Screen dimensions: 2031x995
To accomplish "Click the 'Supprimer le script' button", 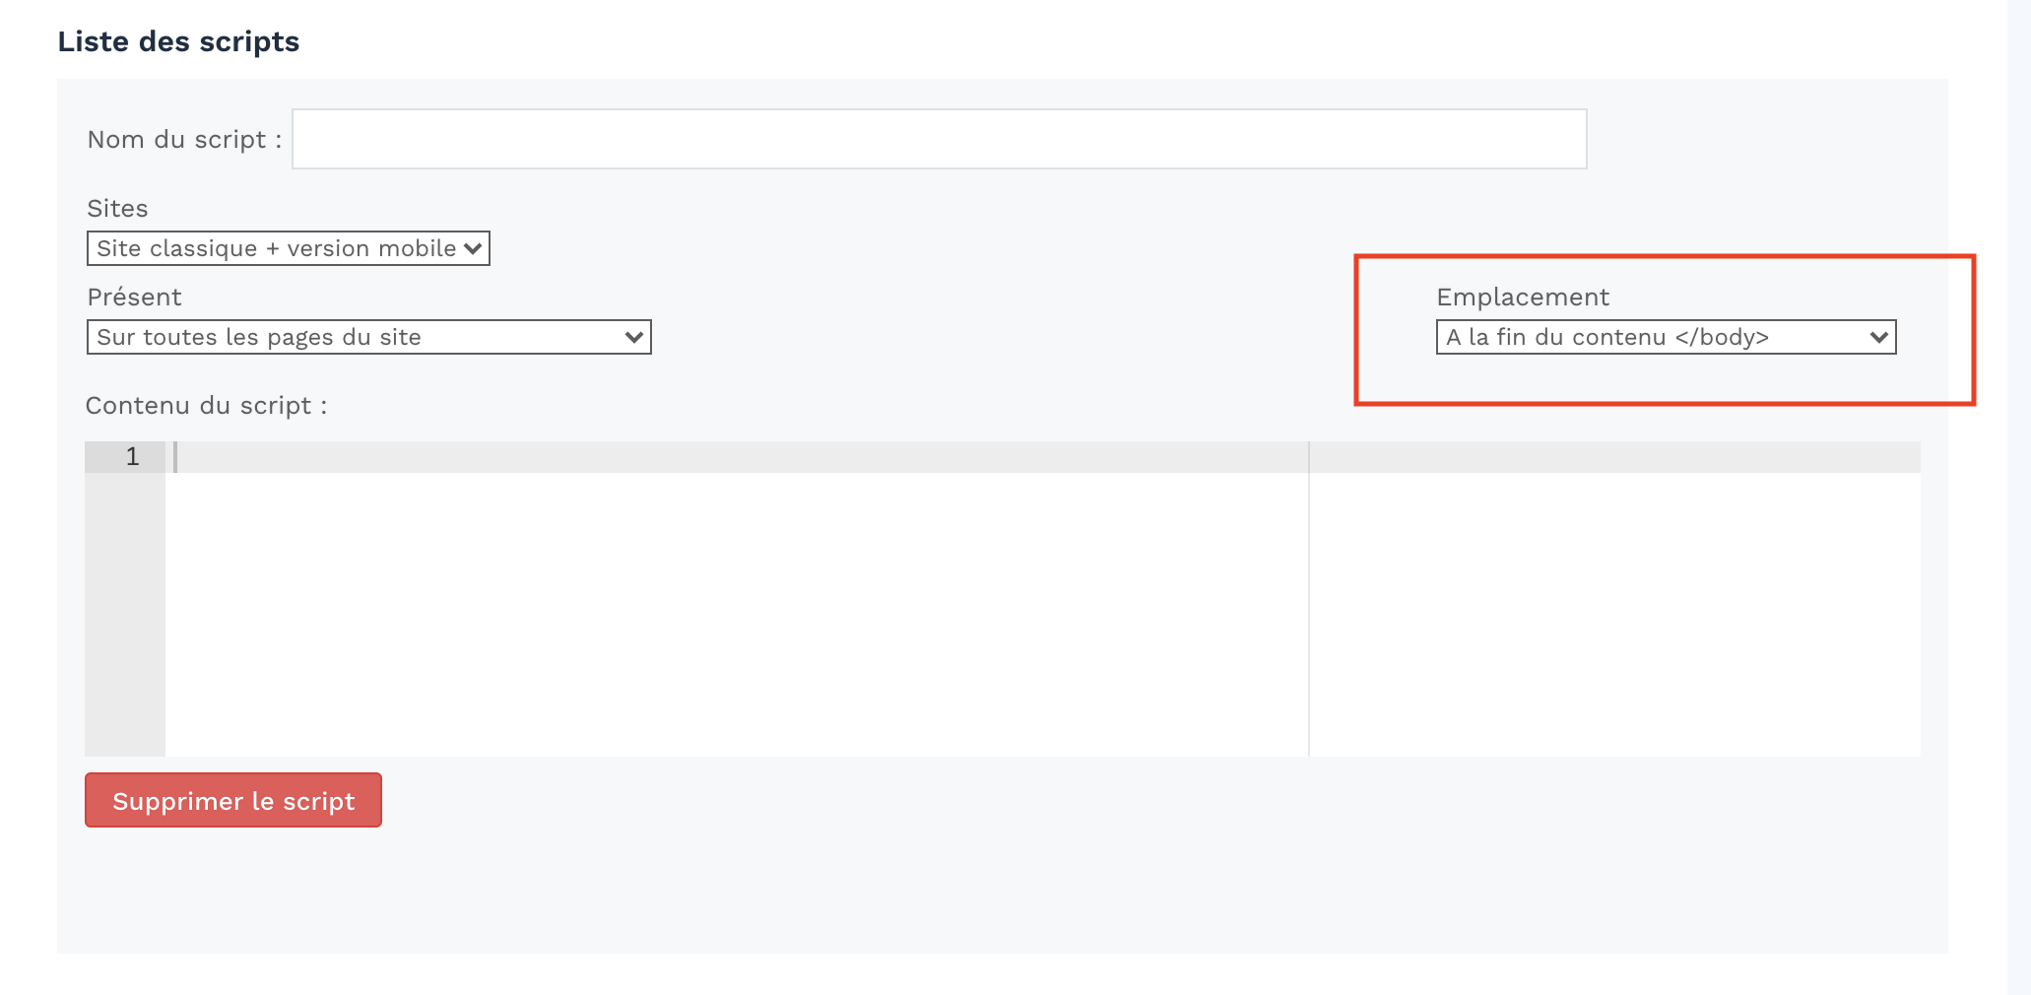I will click(x=233, y=800).
